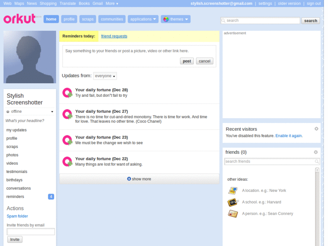Open reminders in sidebar
The image size is (328, 246).
(15, 197)
